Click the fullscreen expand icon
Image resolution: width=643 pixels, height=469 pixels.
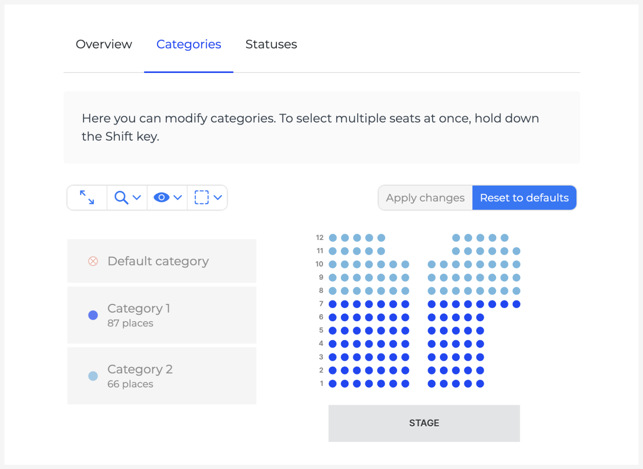[87, 197]
